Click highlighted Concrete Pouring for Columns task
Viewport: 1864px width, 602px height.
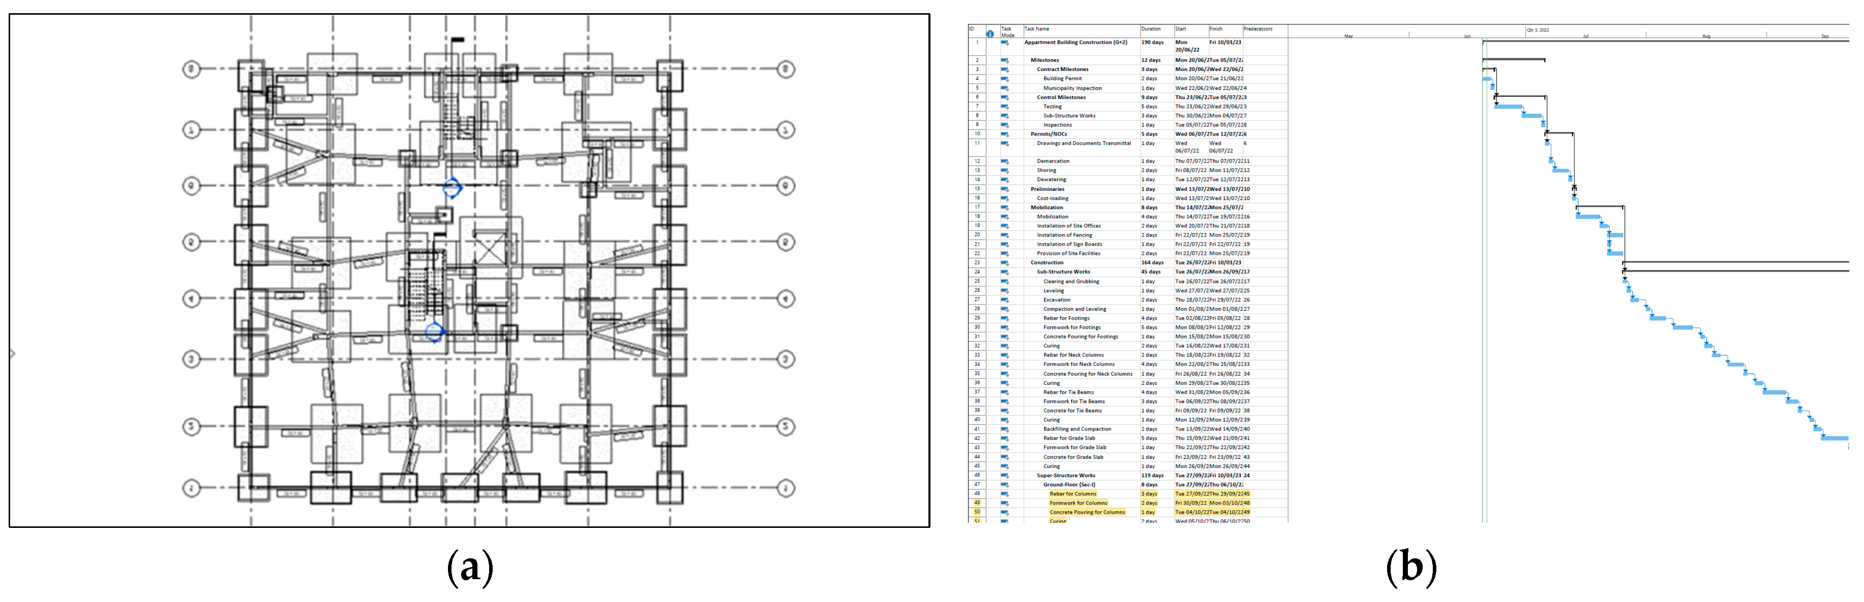click(x=1087, y=512)
